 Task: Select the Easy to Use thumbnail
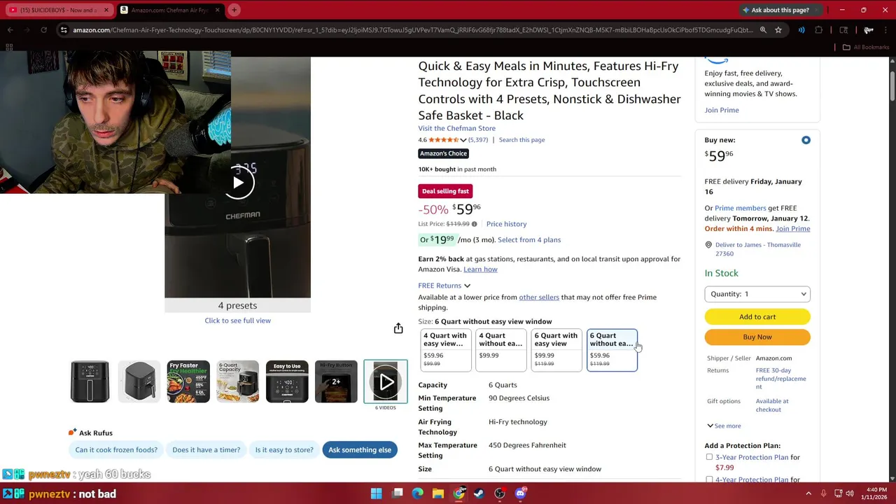click(x=287, y=381)
